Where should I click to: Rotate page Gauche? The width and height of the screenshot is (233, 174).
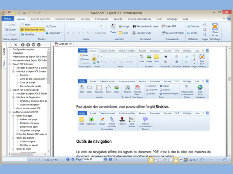point(193,26)
